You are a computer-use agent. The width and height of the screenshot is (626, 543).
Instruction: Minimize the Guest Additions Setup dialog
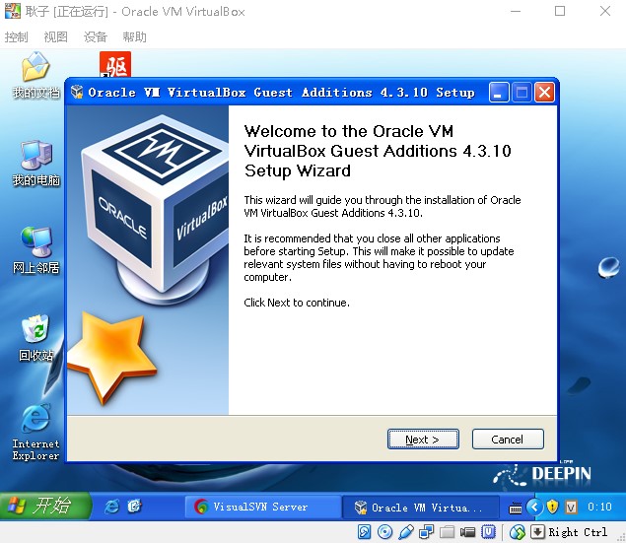[x=499, y=93]
